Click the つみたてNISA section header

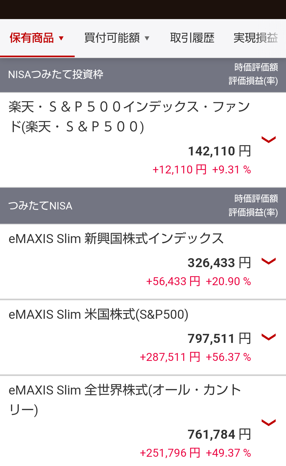click(40, 206)
